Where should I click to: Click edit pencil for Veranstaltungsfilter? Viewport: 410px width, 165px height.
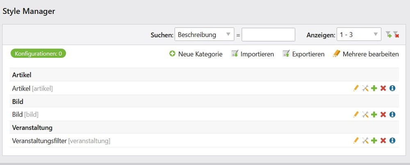pos(356,140)
